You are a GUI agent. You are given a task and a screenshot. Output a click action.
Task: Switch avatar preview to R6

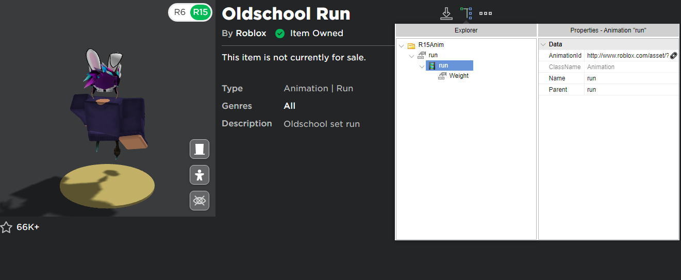[180, 12]
